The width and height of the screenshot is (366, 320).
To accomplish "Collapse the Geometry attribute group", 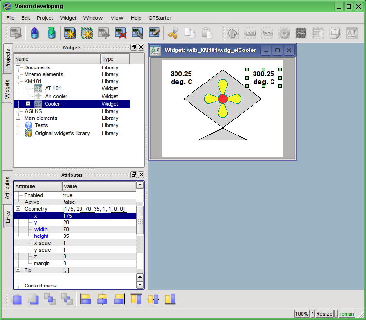I will [x=18, y=209].
